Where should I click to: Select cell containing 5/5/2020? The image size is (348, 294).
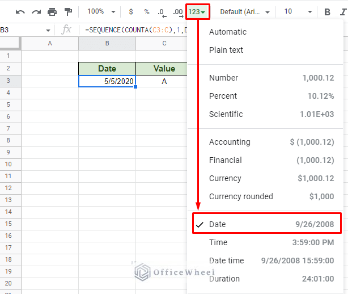(x=107, y=81)
